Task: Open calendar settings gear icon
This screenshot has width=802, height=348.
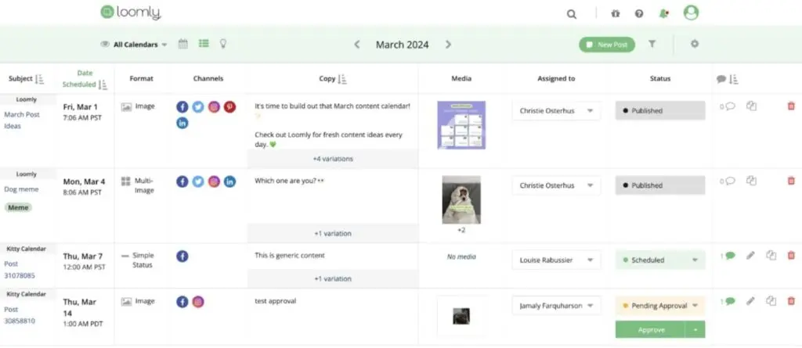Action: click(x=694, y=45)
